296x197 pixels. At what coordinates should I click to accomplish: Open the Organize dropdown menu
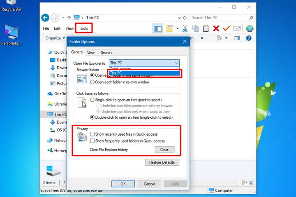(55, 38)
